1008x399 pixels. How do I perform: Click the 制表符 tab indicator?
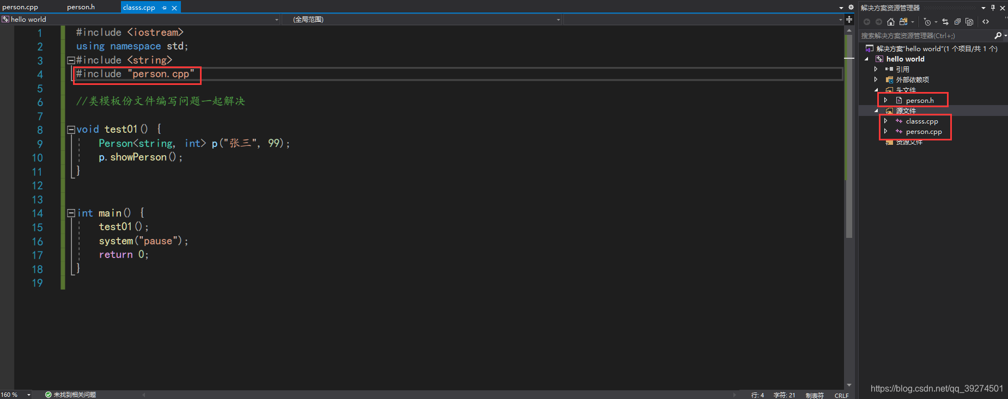coord(815,395)
